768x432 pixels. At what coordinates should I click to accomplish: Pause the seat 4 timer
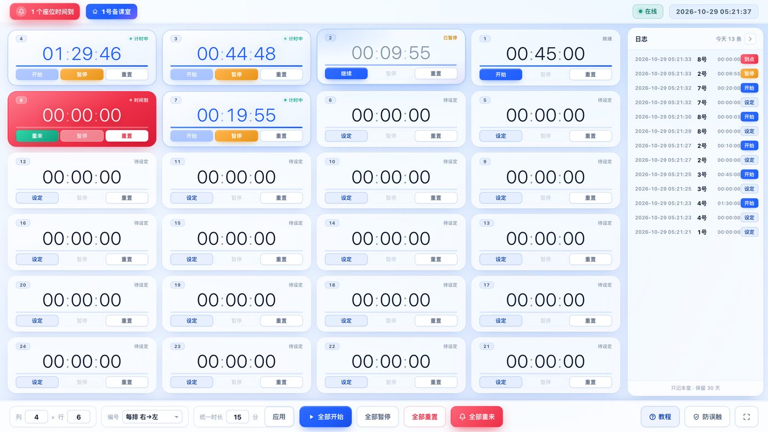pos(82,74)
